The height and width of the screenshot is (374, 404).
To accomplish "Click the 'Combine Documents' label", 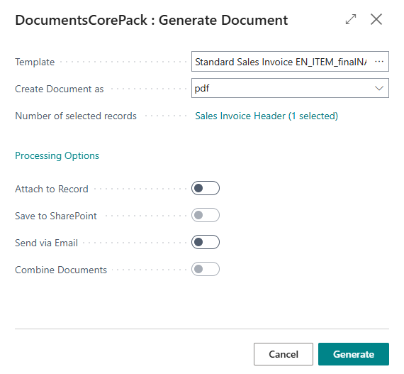I will tap(61, 270).
